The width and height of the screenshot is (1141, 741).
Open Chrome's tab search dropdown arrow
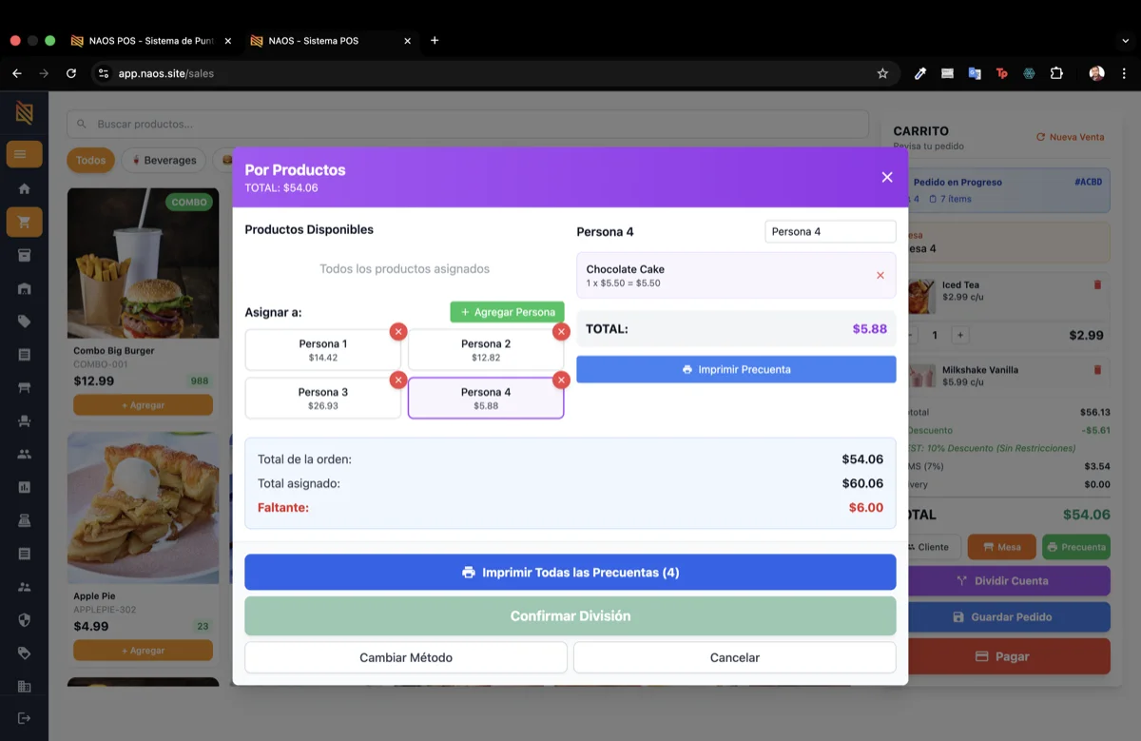click(x=1125, y=41)
